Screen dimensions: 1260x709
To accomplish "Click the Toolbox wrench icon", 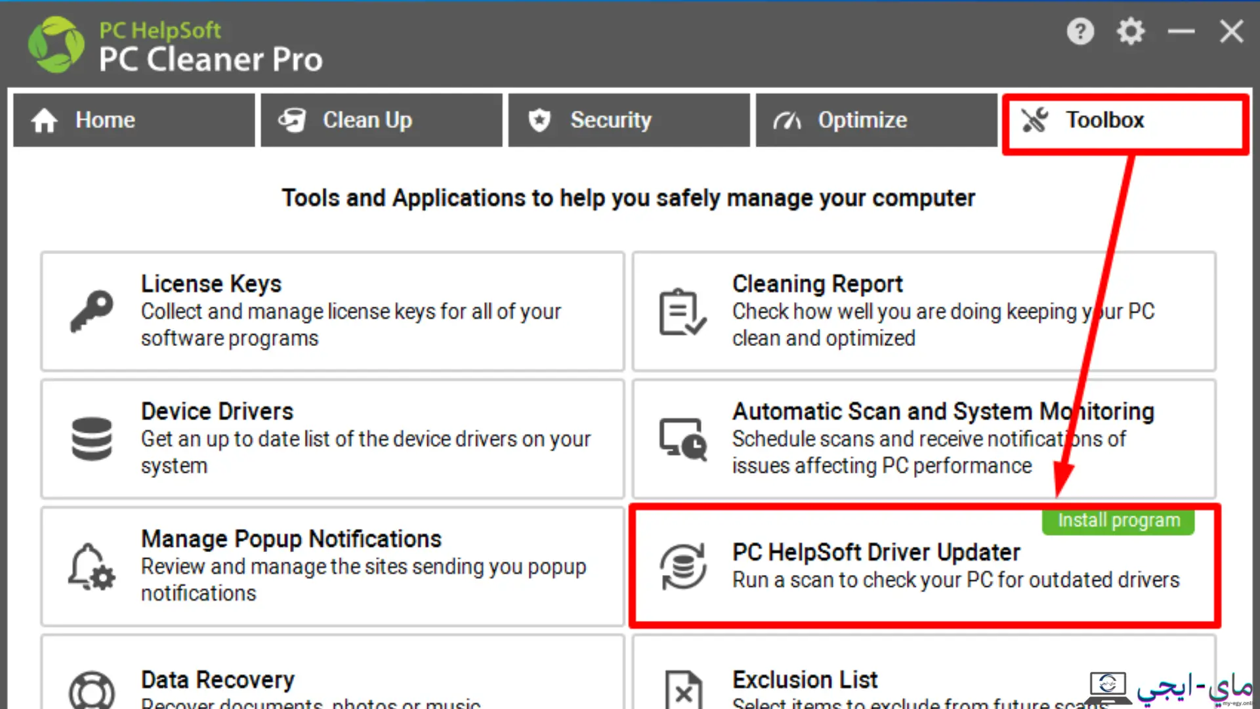I will pyautogui.click(x=1035, y=119).
